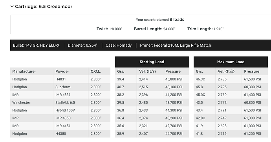Click starting velocity 2,407 cell
This screenshot has height=142, width=271.
[x=150, y=133]
